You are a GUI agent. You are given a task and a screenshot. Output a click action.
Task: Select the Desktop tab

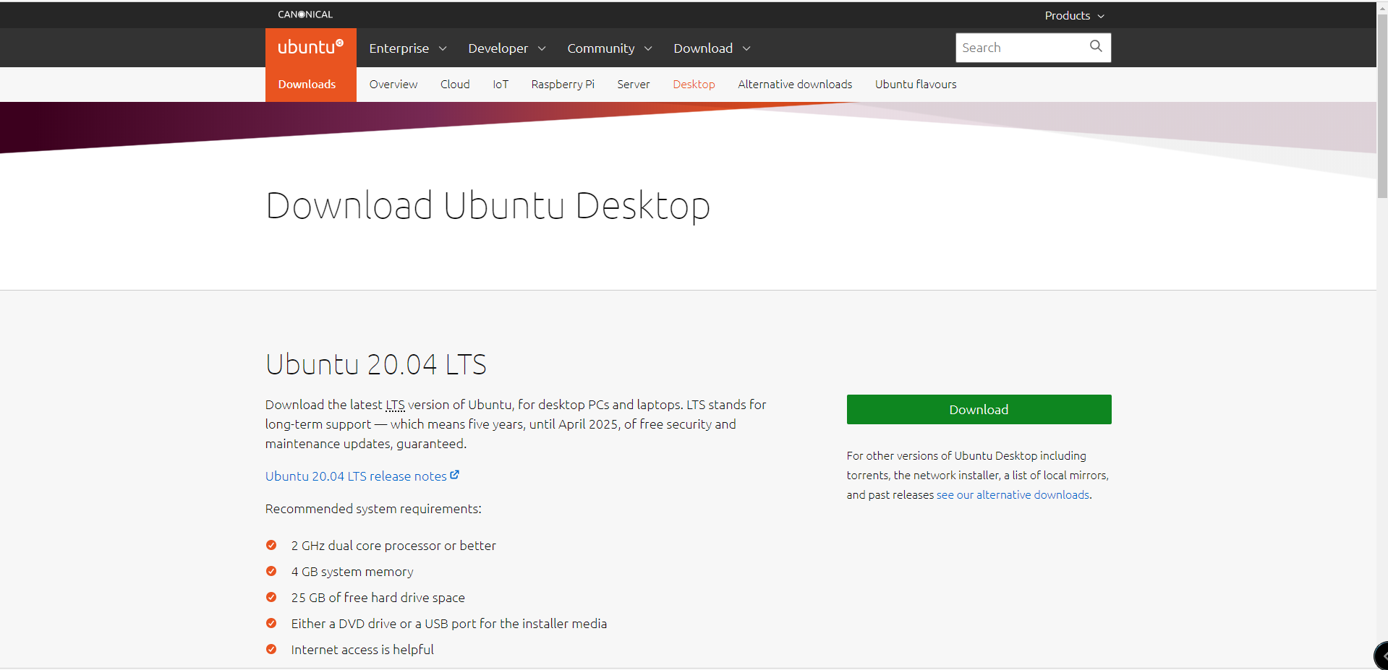click(x=694, y=84)
